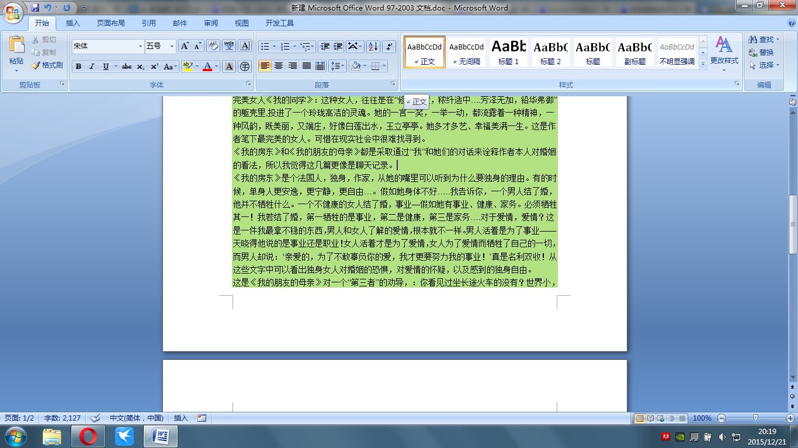Apply red font color
798x448 pixels.
207,66
